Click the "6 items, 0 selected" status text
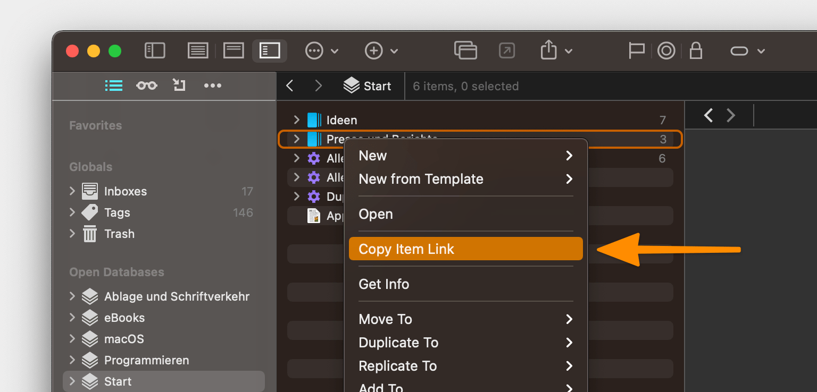Screen dimensions: 817x392 coord(465,86)
